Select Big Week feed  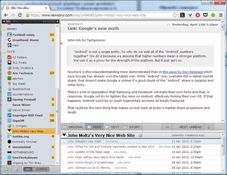pyautogui.click(x=31, y=84)
